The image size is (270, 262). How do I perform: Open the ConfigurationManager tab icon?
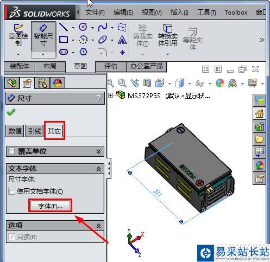click(42, 83)
